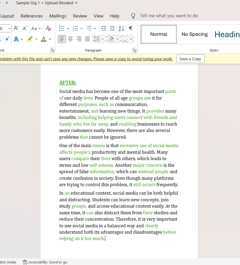
Task: Expand the Change Case dropdown arrow
Action: point(40,29)
